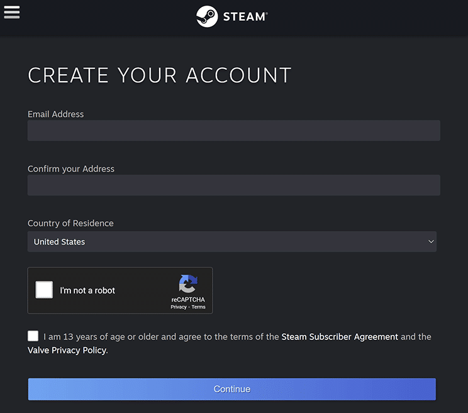Viewport: 468px width, 413px height.
Task: Click the Email Address field label
Action: coord(55,114)
